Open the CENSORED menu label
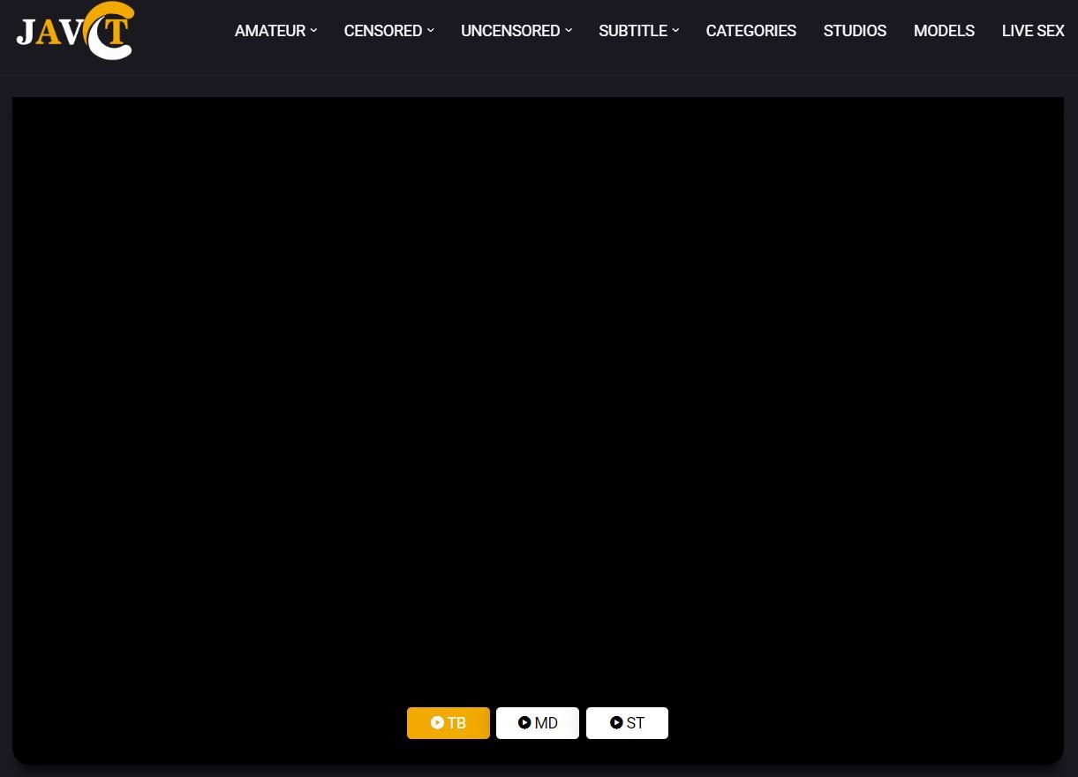 click(x=382, y=31)
